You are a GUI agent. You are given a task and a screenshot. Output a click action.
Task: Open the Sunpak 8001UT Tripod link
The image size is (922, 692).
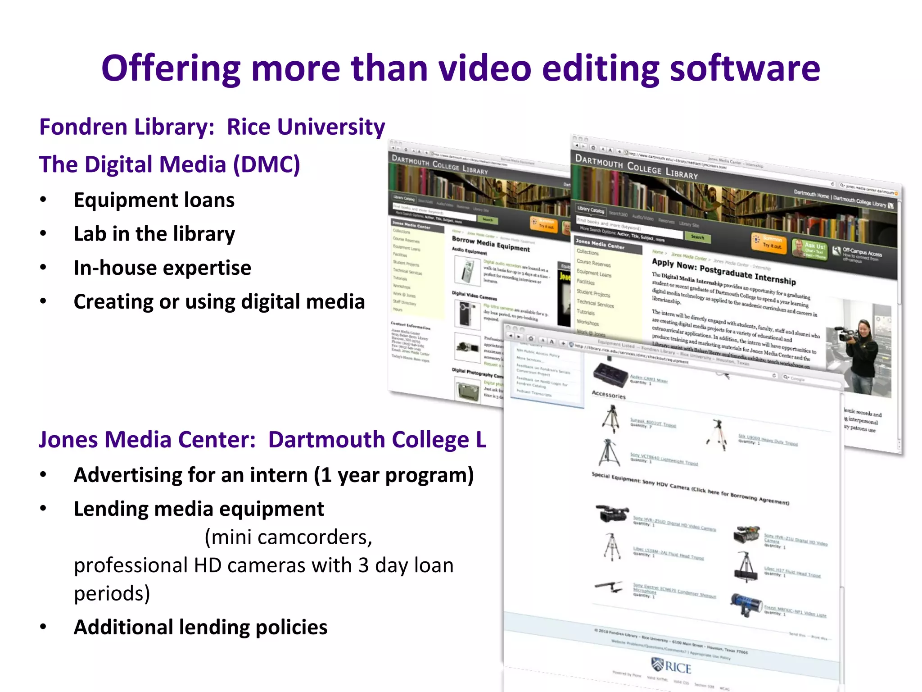[x=653, y=423]
